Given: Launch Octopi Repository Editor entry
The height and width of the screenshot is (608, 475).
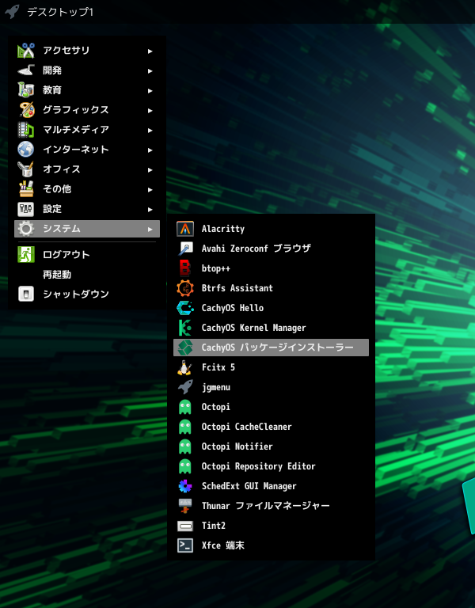Looking at the screenshot, I should pyautogui.click(x=259, y=466).
